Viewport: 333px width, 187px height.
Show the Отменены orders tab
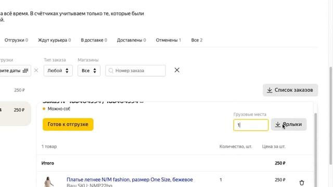(x=169, y=40)
